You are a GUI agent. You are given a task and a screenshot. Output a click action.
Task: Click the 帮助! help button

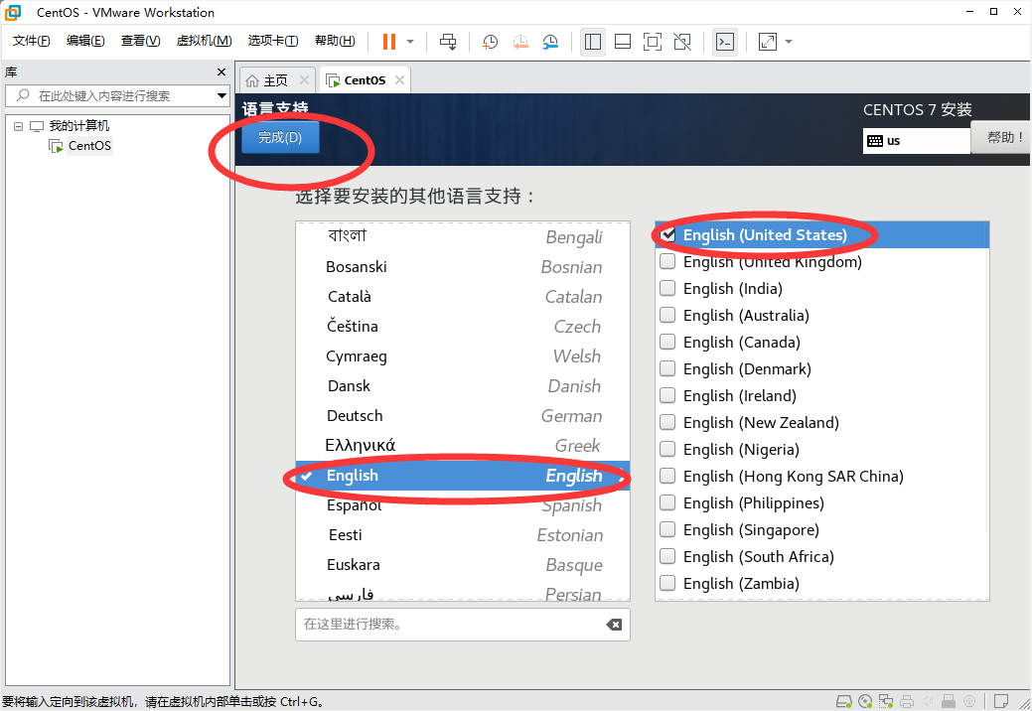click(x=1000, y=137)
